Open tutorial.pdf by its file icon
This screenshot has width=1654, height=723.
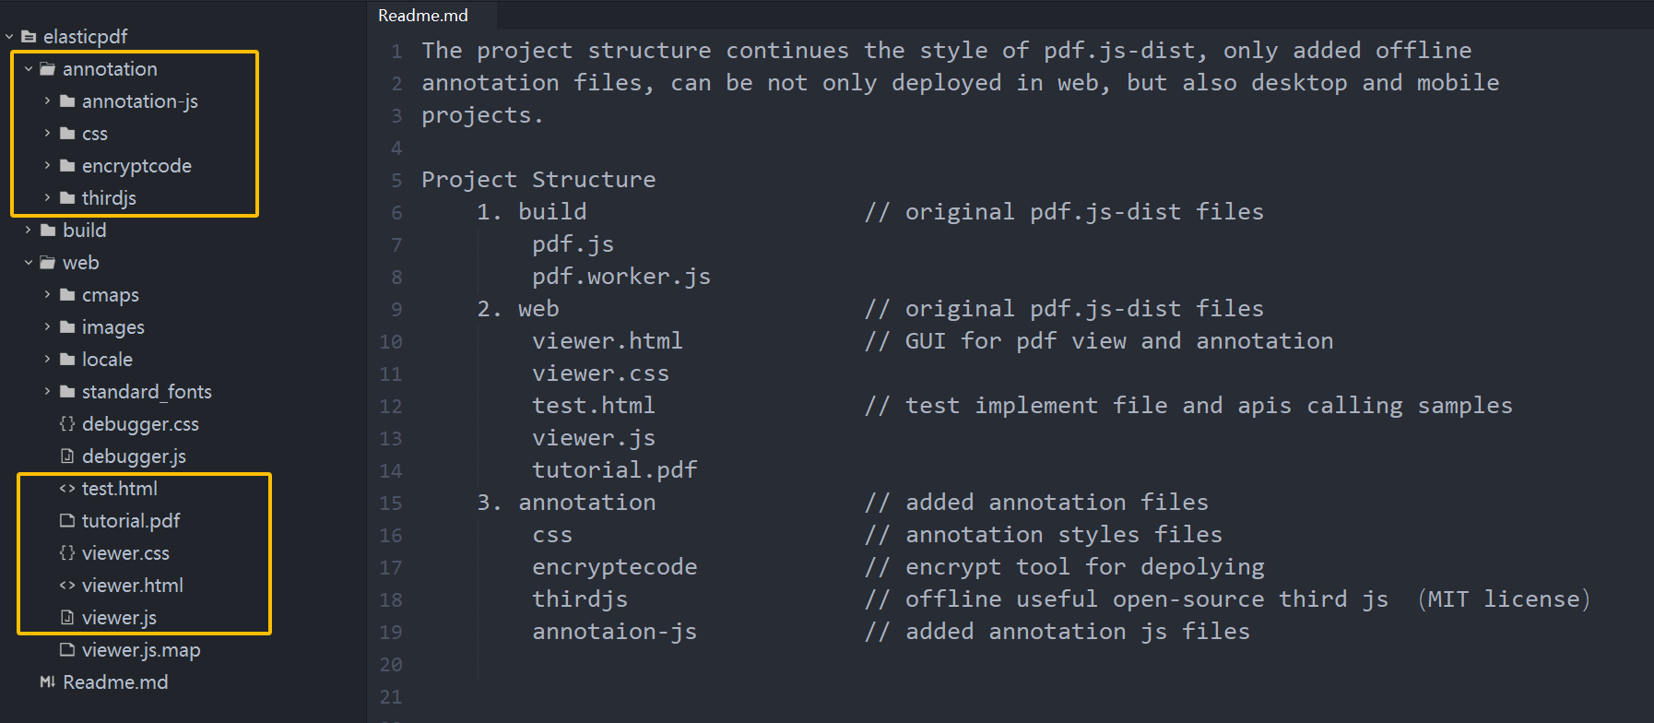(66, 521)
